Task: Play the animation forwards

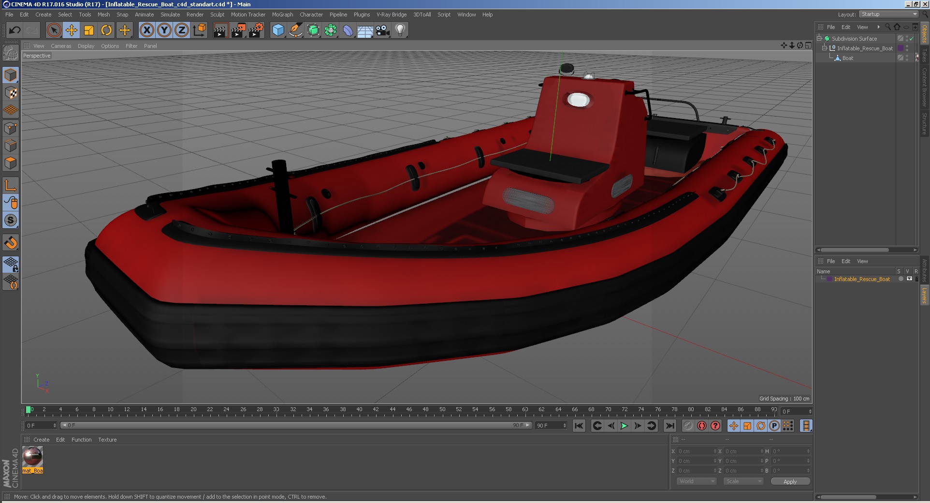Action: coord(624,426)
